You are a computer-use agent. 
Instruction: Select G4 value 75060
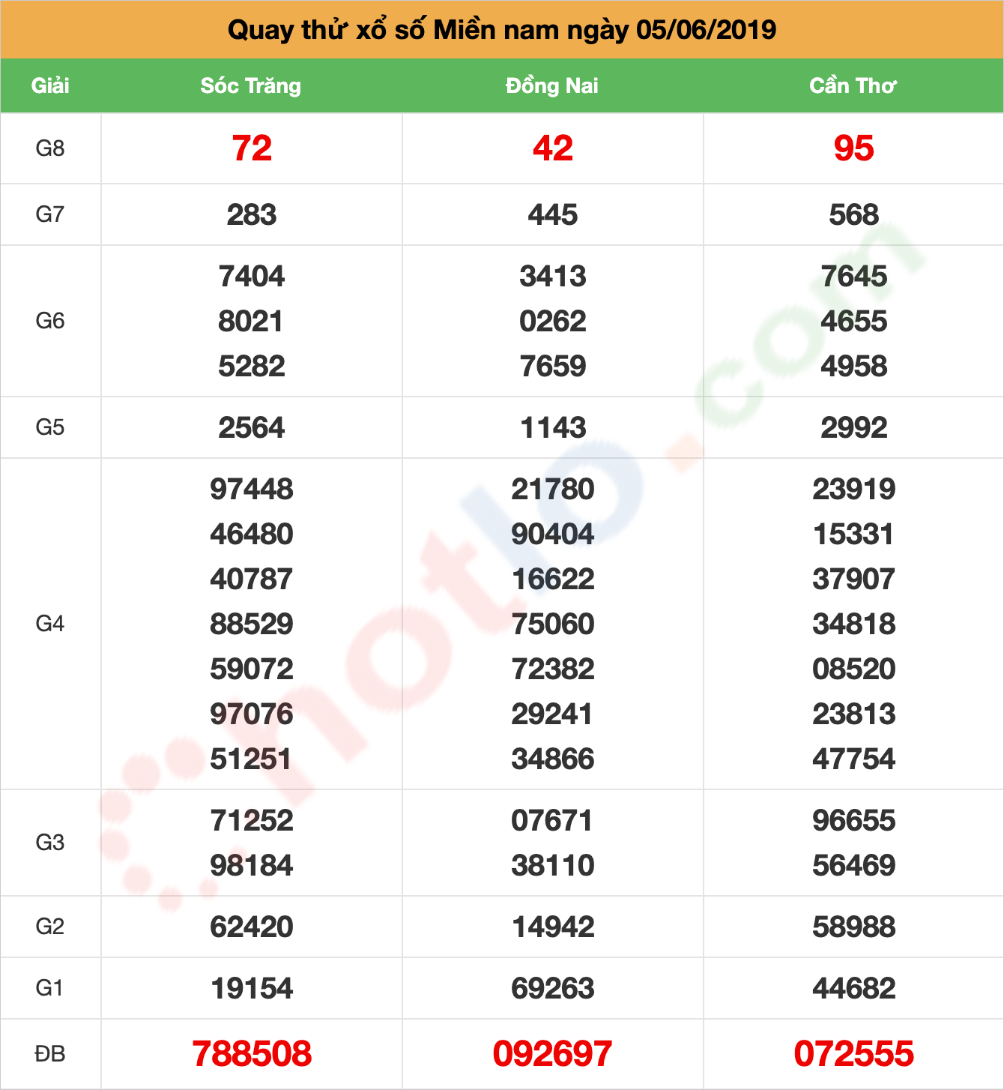553,624
